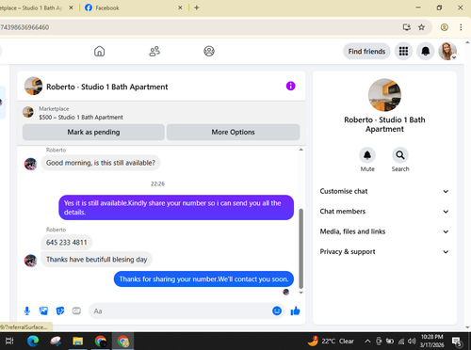Click the message '645 233 4811'
Image resolution: width=471 pixels, height=350 pixels.
tap(67, 243)
